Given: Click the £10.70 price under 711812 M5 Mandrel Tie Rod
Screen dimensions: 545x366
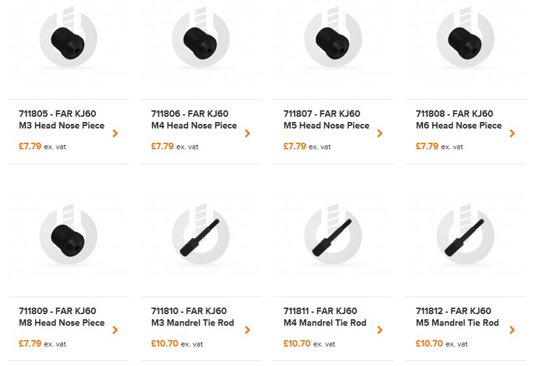Looking at the screenshot, I should [430, 343].
